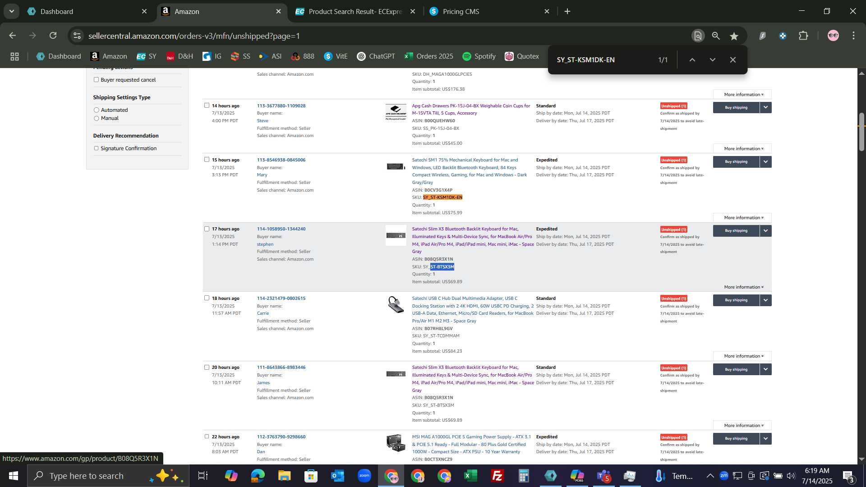Close the Pricing CMS tab
The height and width of the screenshot is (487, 866).
point(547,11)
